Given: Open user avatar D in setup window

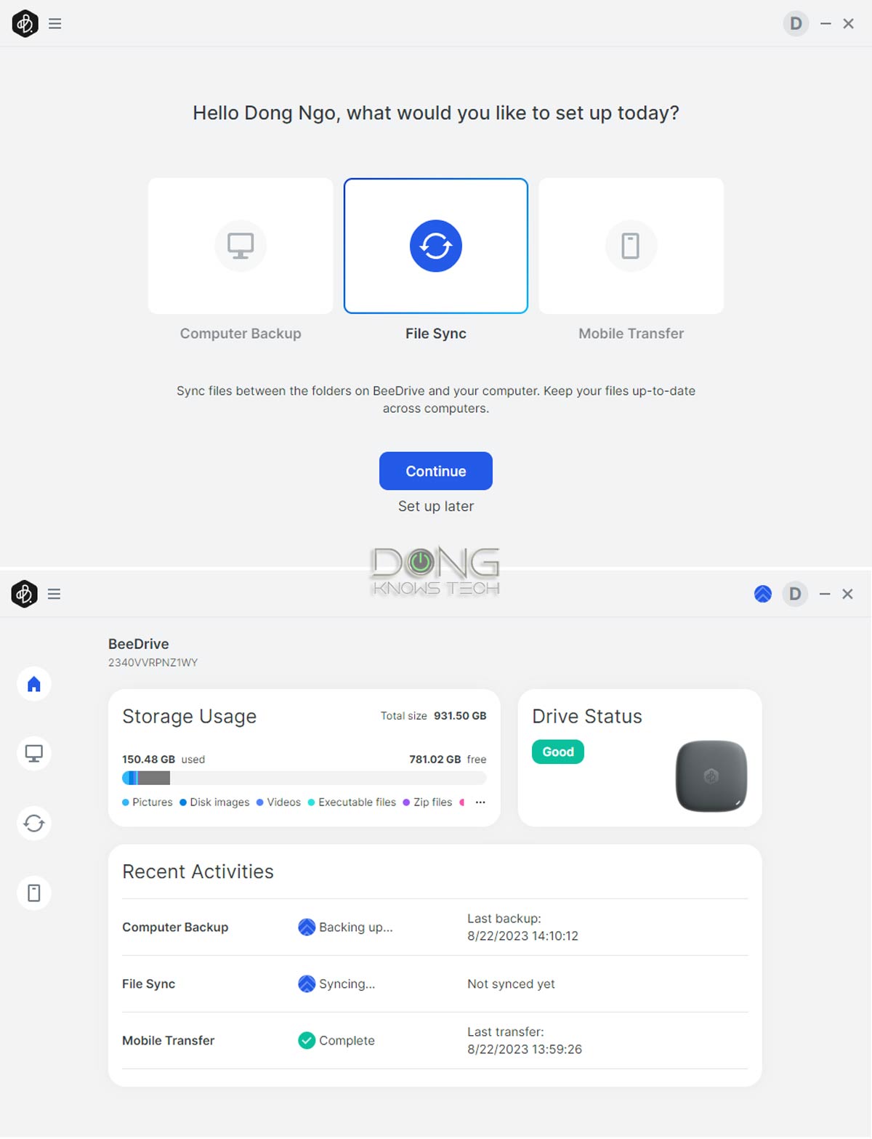Looking at the screenshot, I should pos(796,24).
